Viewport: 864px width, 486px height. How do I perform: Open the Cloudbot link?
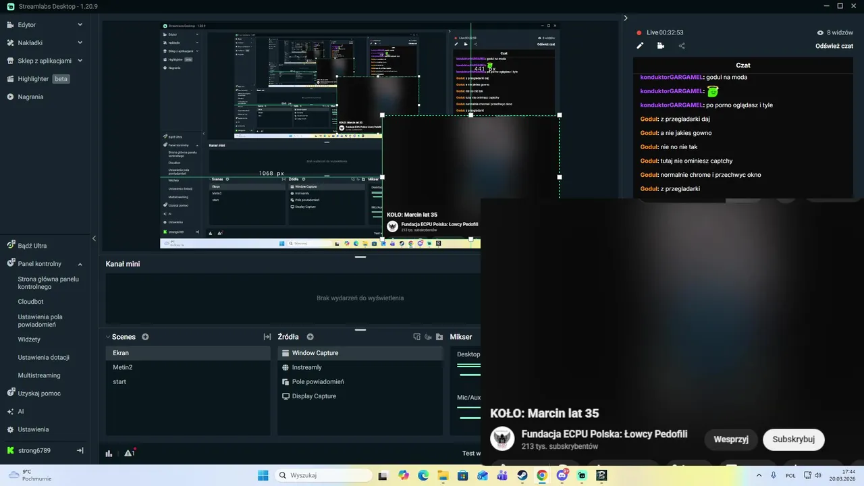30,302
